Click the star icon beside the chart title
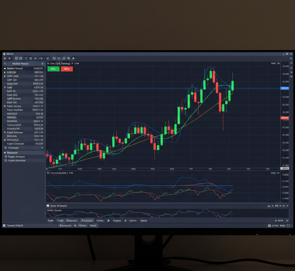This screenshot has width=295, height=271. pyautogui.click(x=72, y=64)
